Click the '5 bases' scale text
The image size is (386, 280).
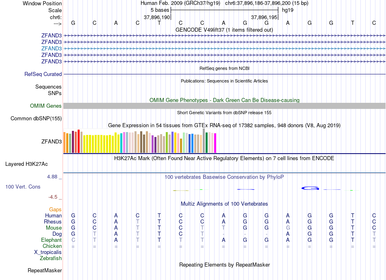[x=160, y=10]
